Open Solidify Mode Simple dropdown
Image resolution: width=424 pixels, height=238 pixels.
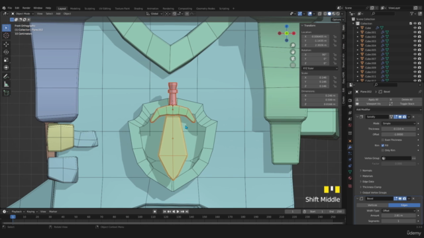pos(399,124)
